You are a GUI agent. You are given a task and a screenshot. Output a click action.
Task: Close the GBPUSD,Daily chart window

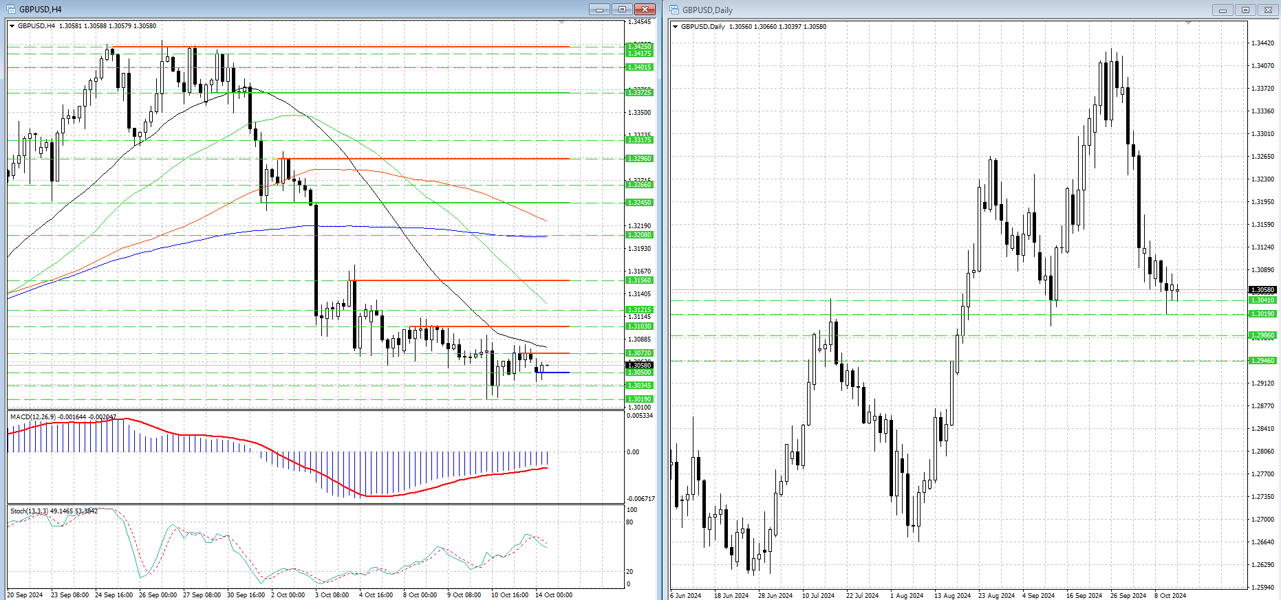pyautogui.click(x=1268, y=10)
